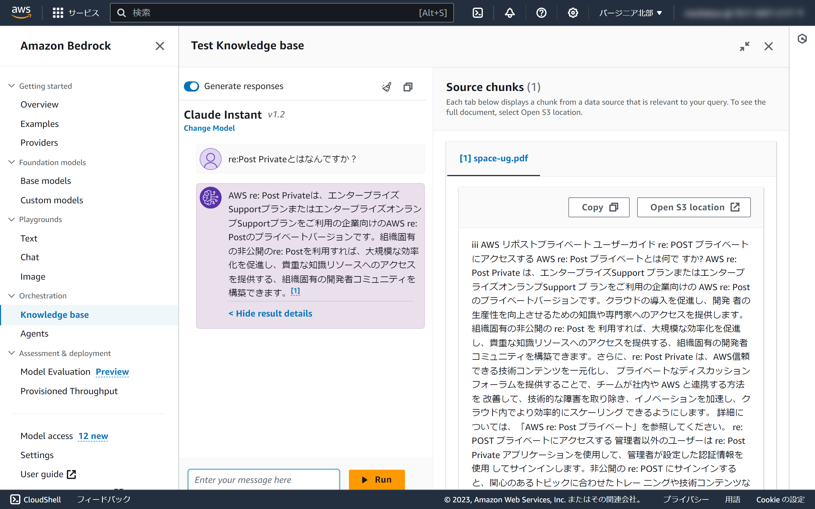Click Hide result details link

270,313
